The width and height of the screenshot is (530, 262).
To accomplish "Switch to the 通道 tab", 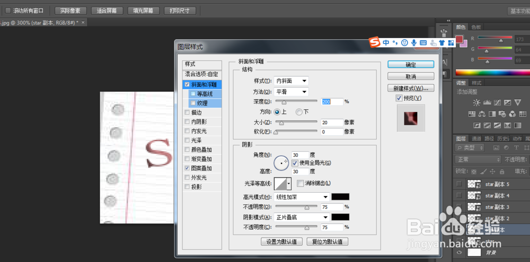I will tap(476, 138).
